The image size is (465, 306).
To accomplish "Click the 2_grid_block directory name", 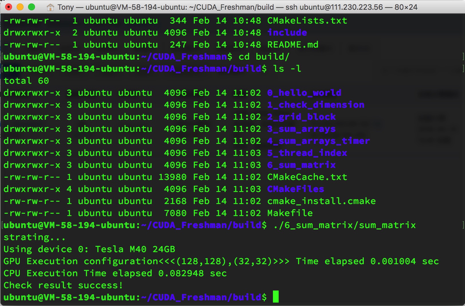I will [x=301, y=117].
